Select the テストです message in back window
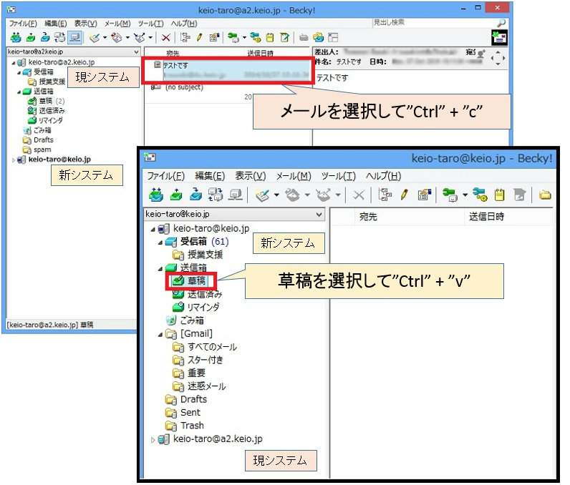The height and width of the screenshot is (485, 570). [228, 70]
